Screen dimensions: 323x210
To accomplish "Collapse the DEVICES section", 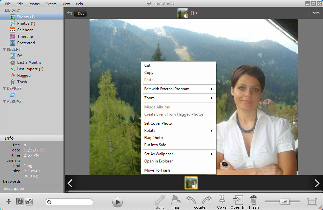I will click(4, 89).
